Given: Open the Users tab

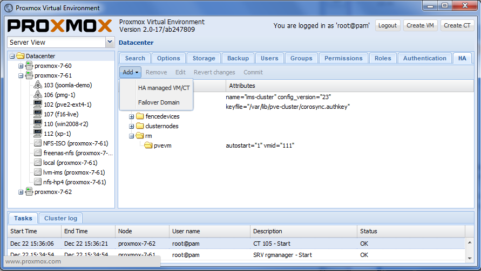Looking at the screenshot, I should [x=269, y=58].
